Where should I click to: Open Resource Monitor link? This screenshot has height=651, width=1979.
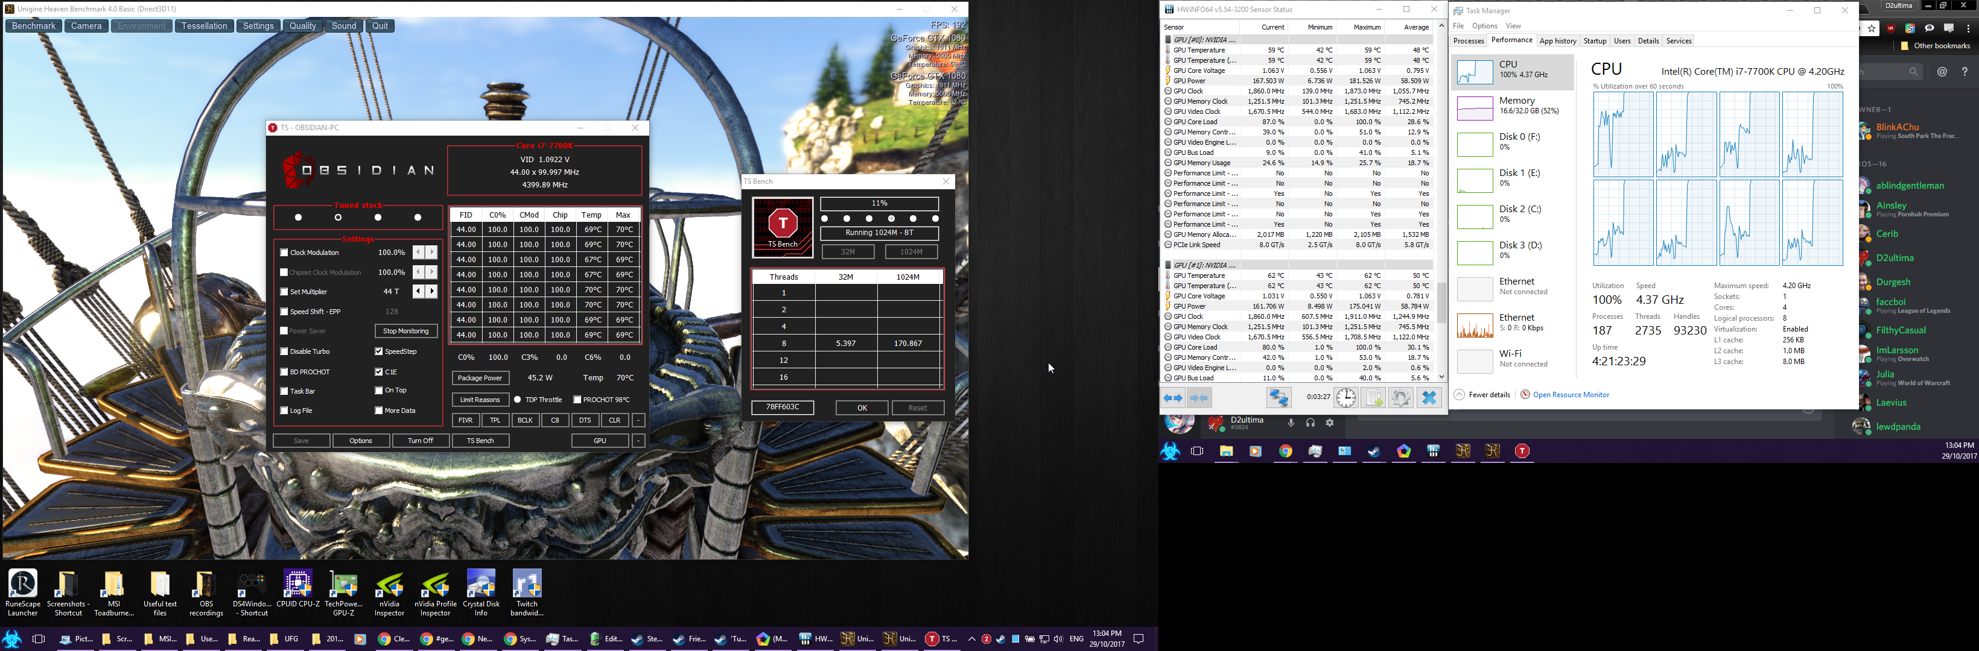(1571, 395)
